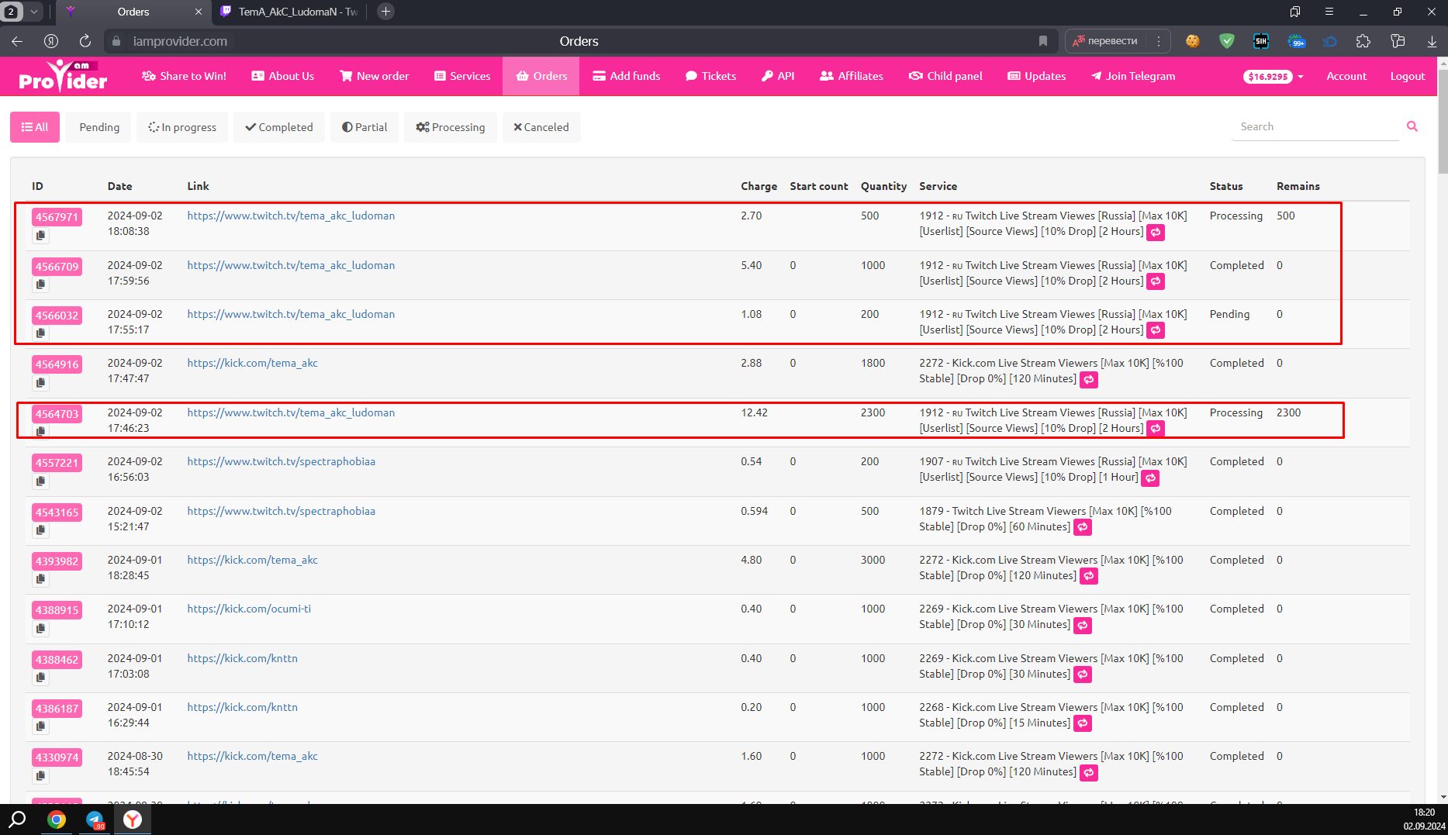
Task: Filter orders by In progress
Action: [x=182, y=127]
